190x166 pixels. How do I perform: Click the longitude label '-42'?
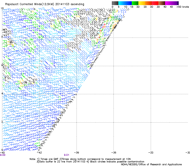(39, 152)
